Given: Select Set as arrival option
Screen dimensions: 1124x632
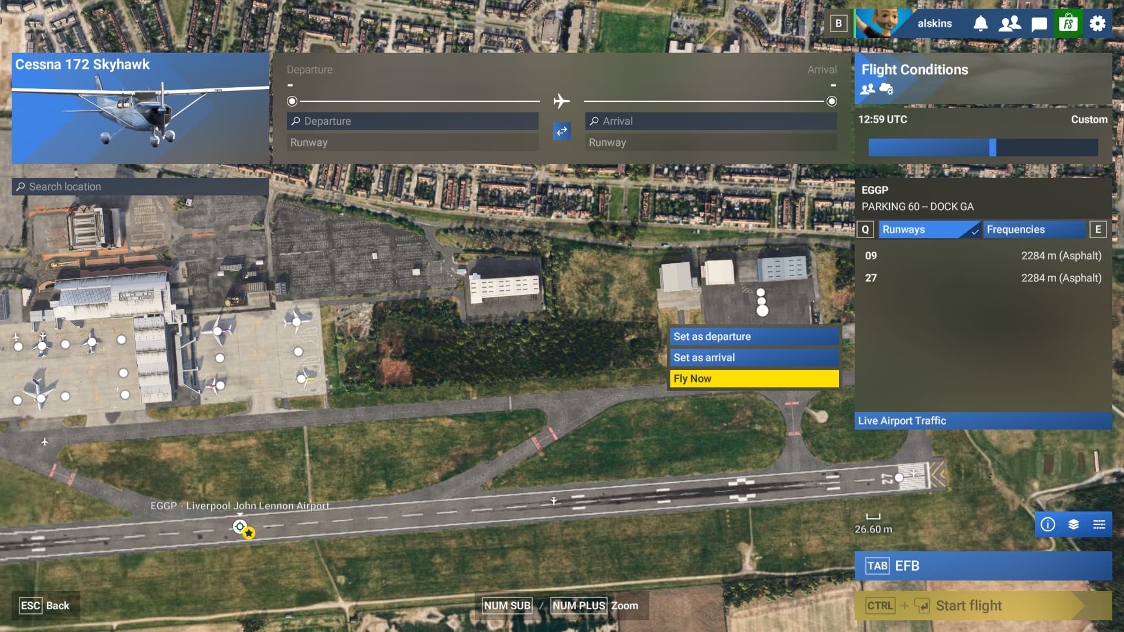Looking at the screenshot, I should [x=754, y=358].
